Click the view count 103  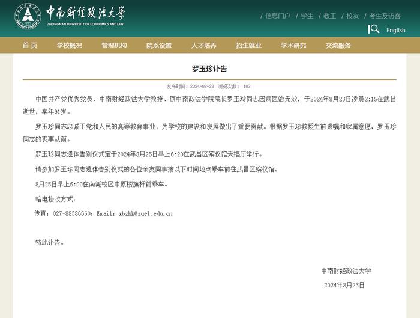pos(247,87)
